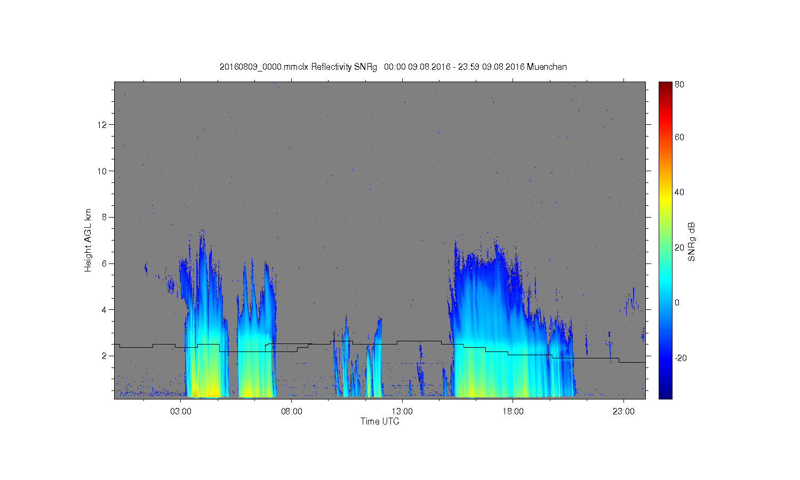Click the height axis tick label 6
This screenshot has height=480, width=800.
click(x=105, y=263)
